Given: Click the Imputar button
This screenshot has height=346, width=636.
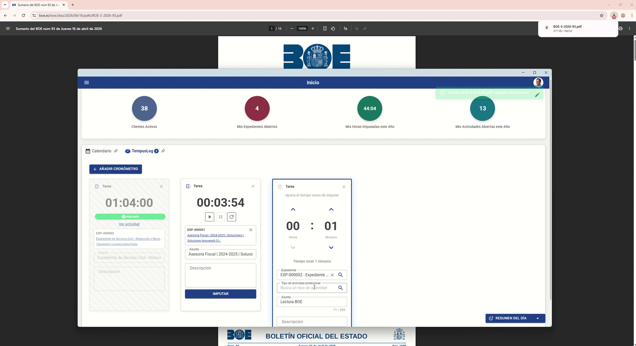Looking at the screenshot, I should (x=220, y=294).
